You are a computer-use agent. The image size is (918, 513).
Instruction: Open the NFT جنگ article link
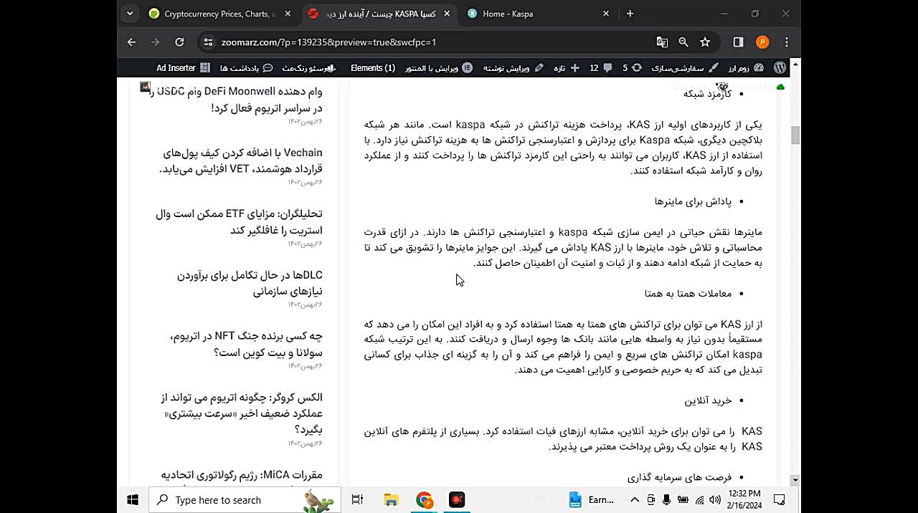pyautogui.click(x=246, y=344)
